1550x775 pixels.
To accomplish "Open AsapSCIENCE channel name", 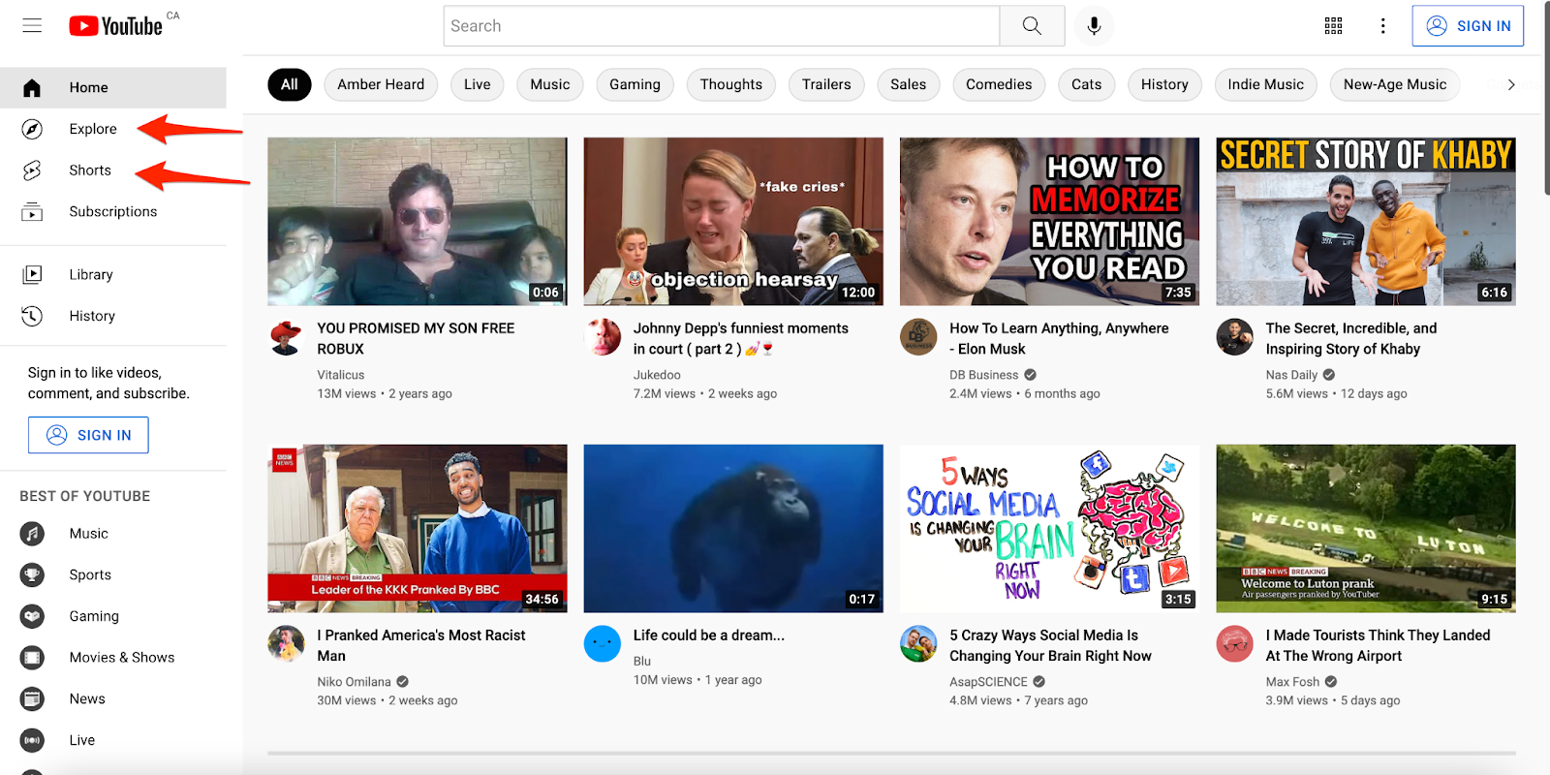I will (x=988, y=682).
